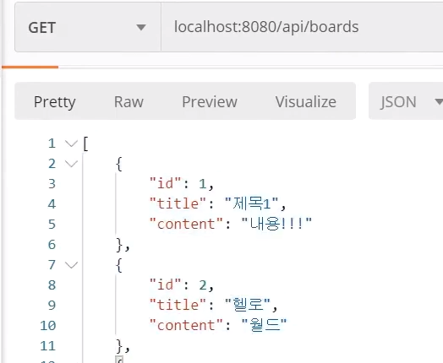Click the "헬로" title value
The width and height of the screenshot is (443, 363).
point(248,305)
